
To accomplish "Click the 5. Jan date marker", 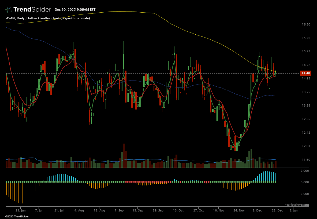I will coord(293,211).
